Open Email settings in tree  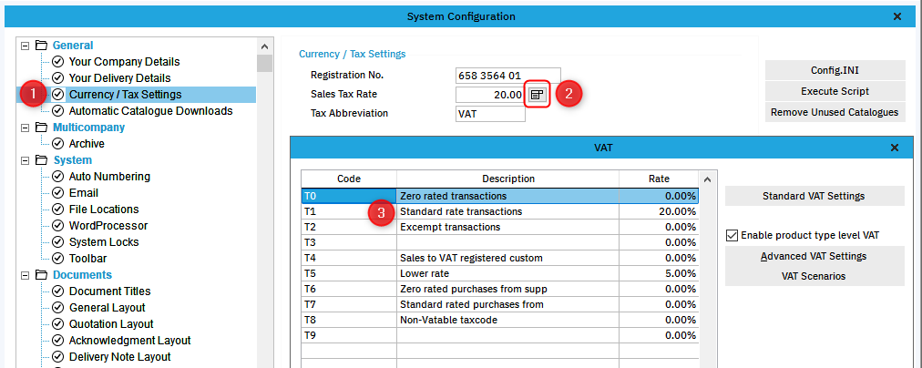[x=84, y=193]
